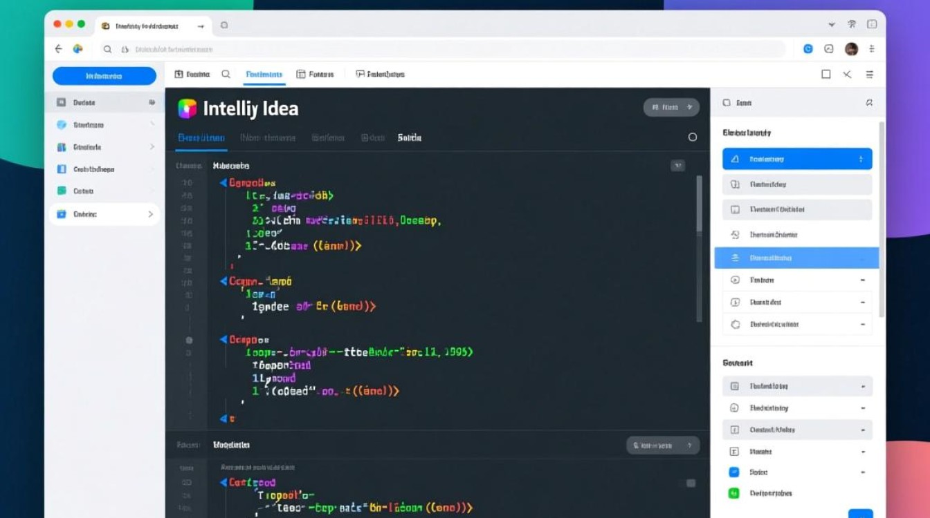
Task: Click the code editor's vertical scrollbar
Action: point(699,249)
